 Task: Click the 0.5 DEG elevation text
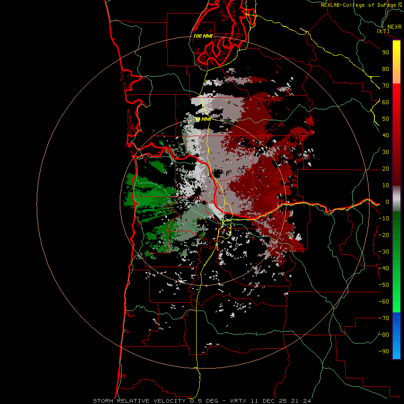204,401
